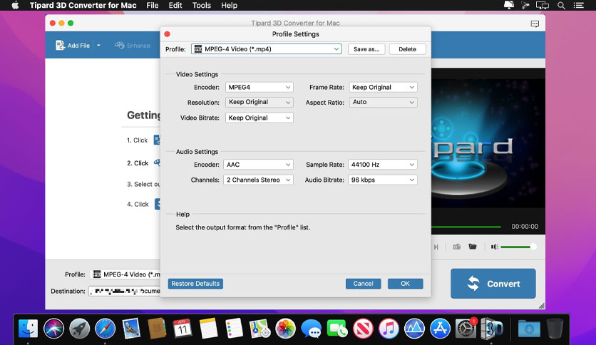Click the Cancel button

(363, 284)
